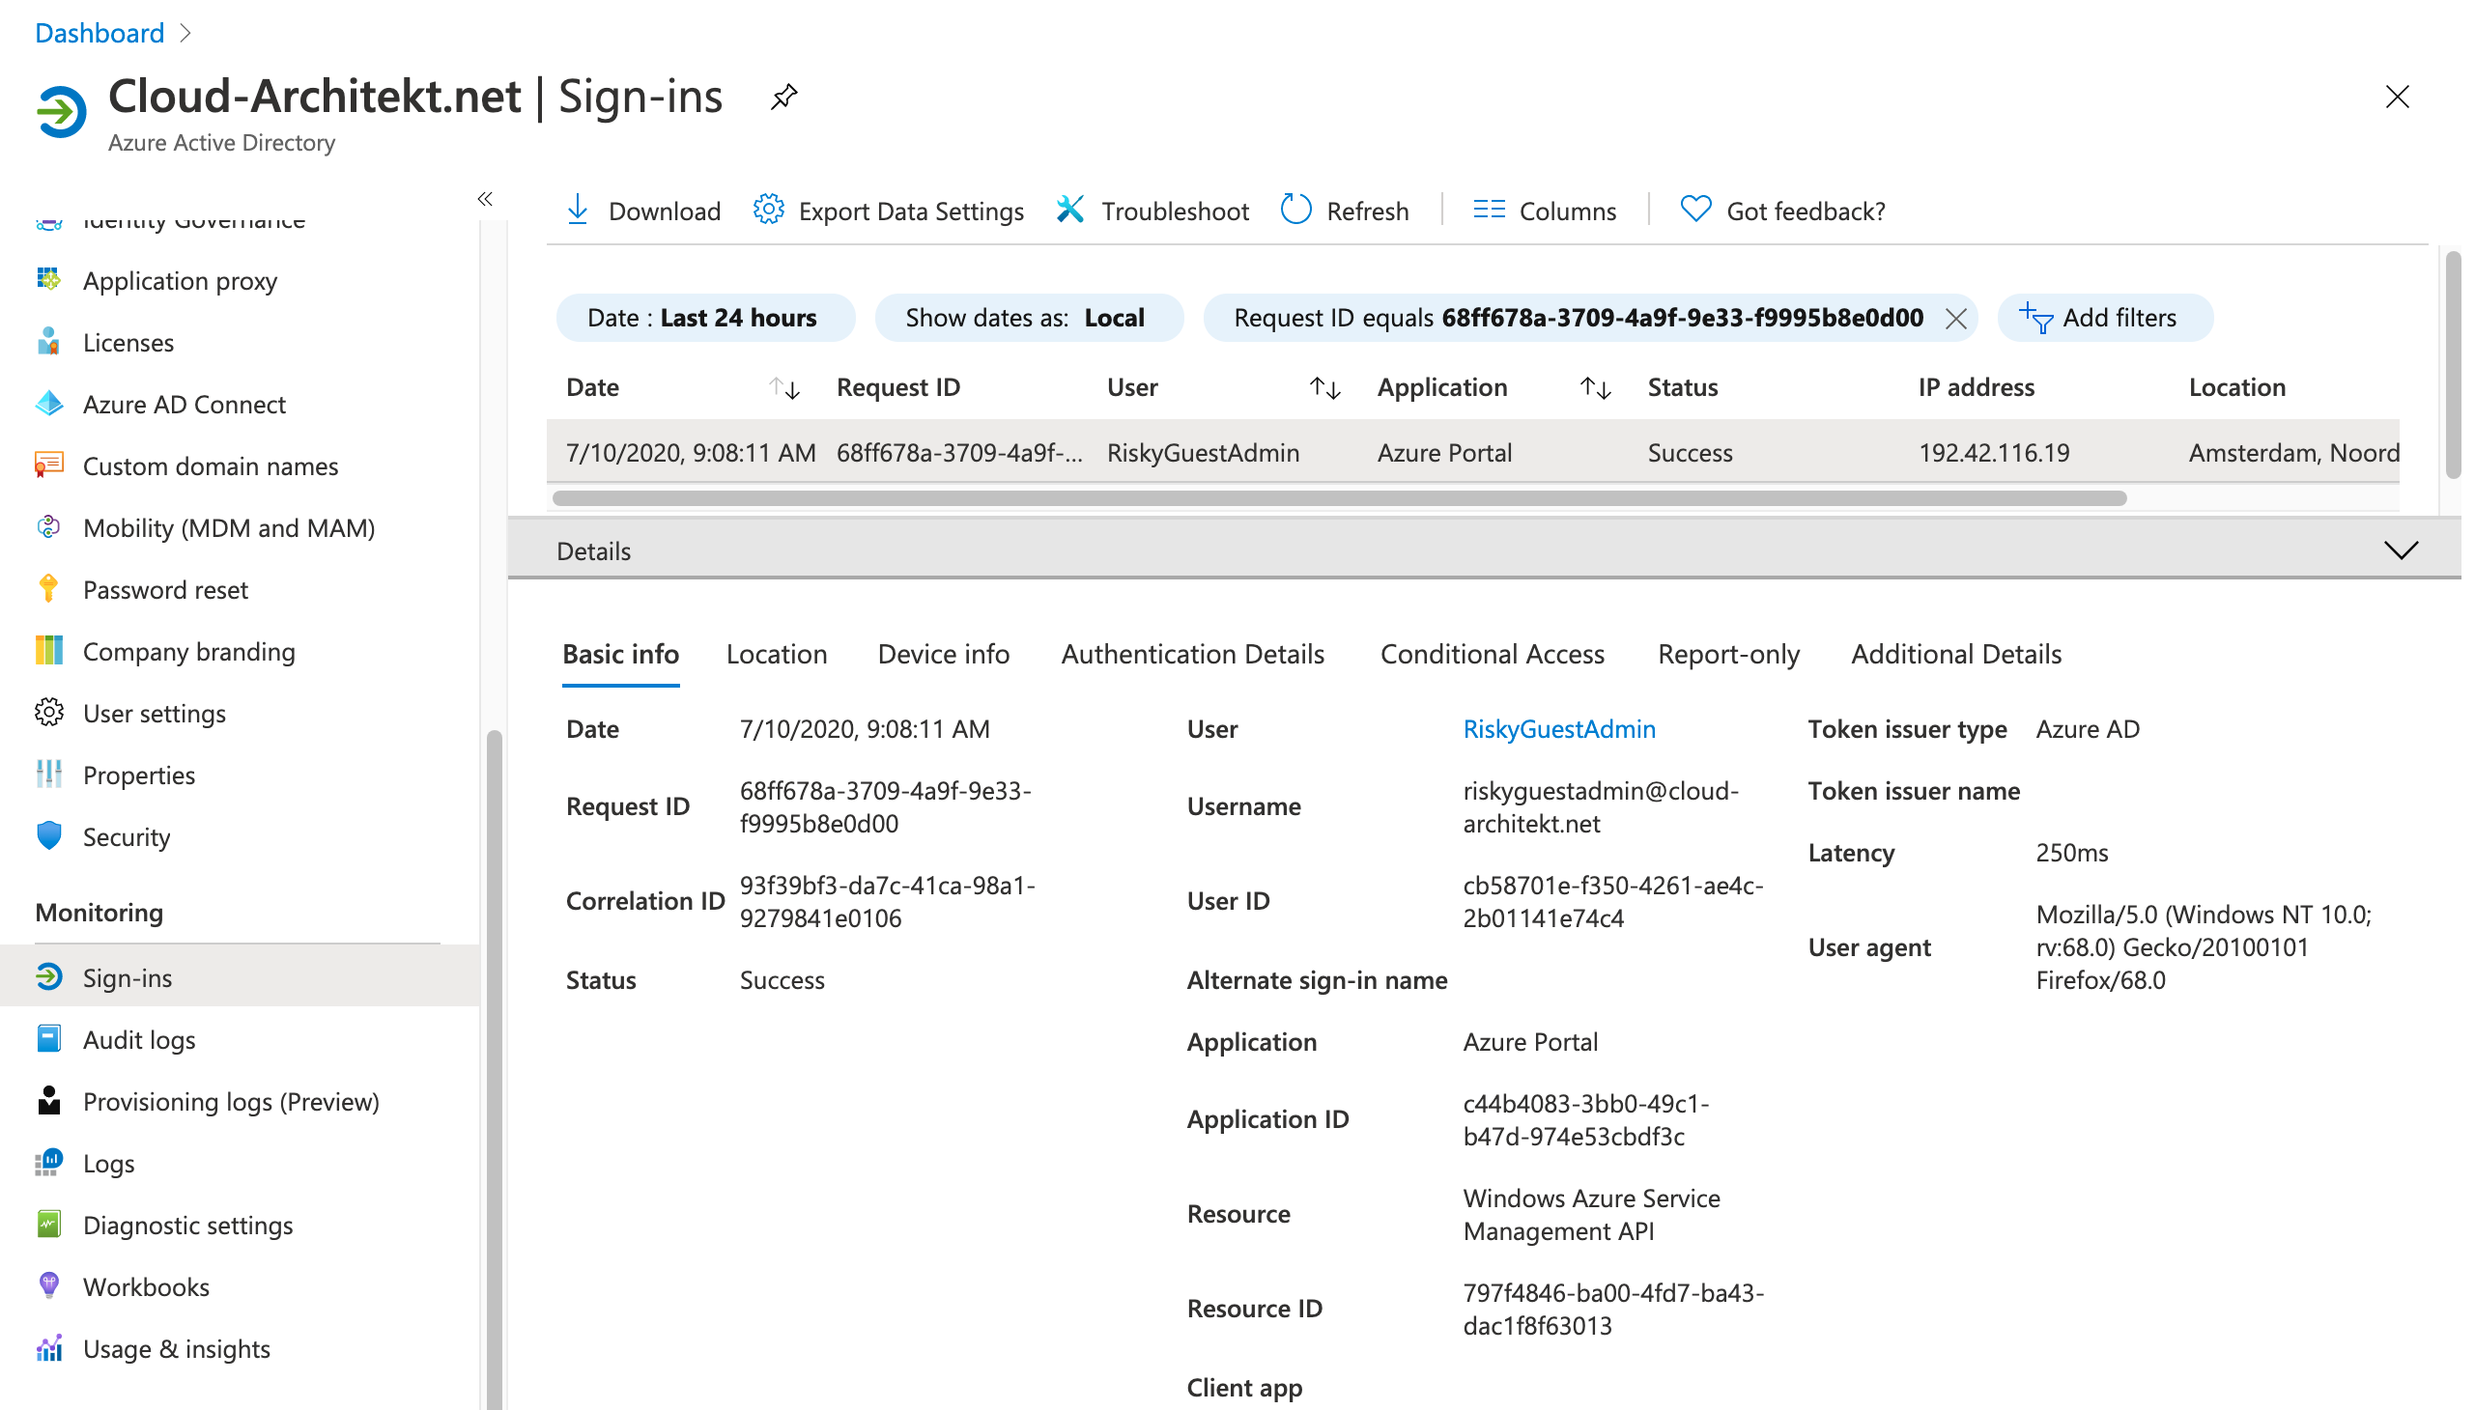Image resolution: width=2475 pixels, height=1410 pixels.
Task: Collapse the Details panel chevron
Action: click(x=2401, y=551)
